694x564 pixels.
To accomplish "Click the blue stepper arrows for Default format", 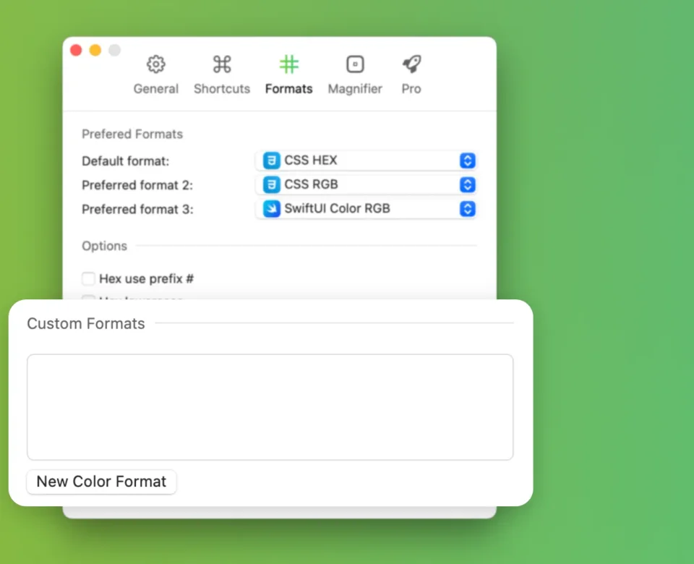I will point(468,161).
